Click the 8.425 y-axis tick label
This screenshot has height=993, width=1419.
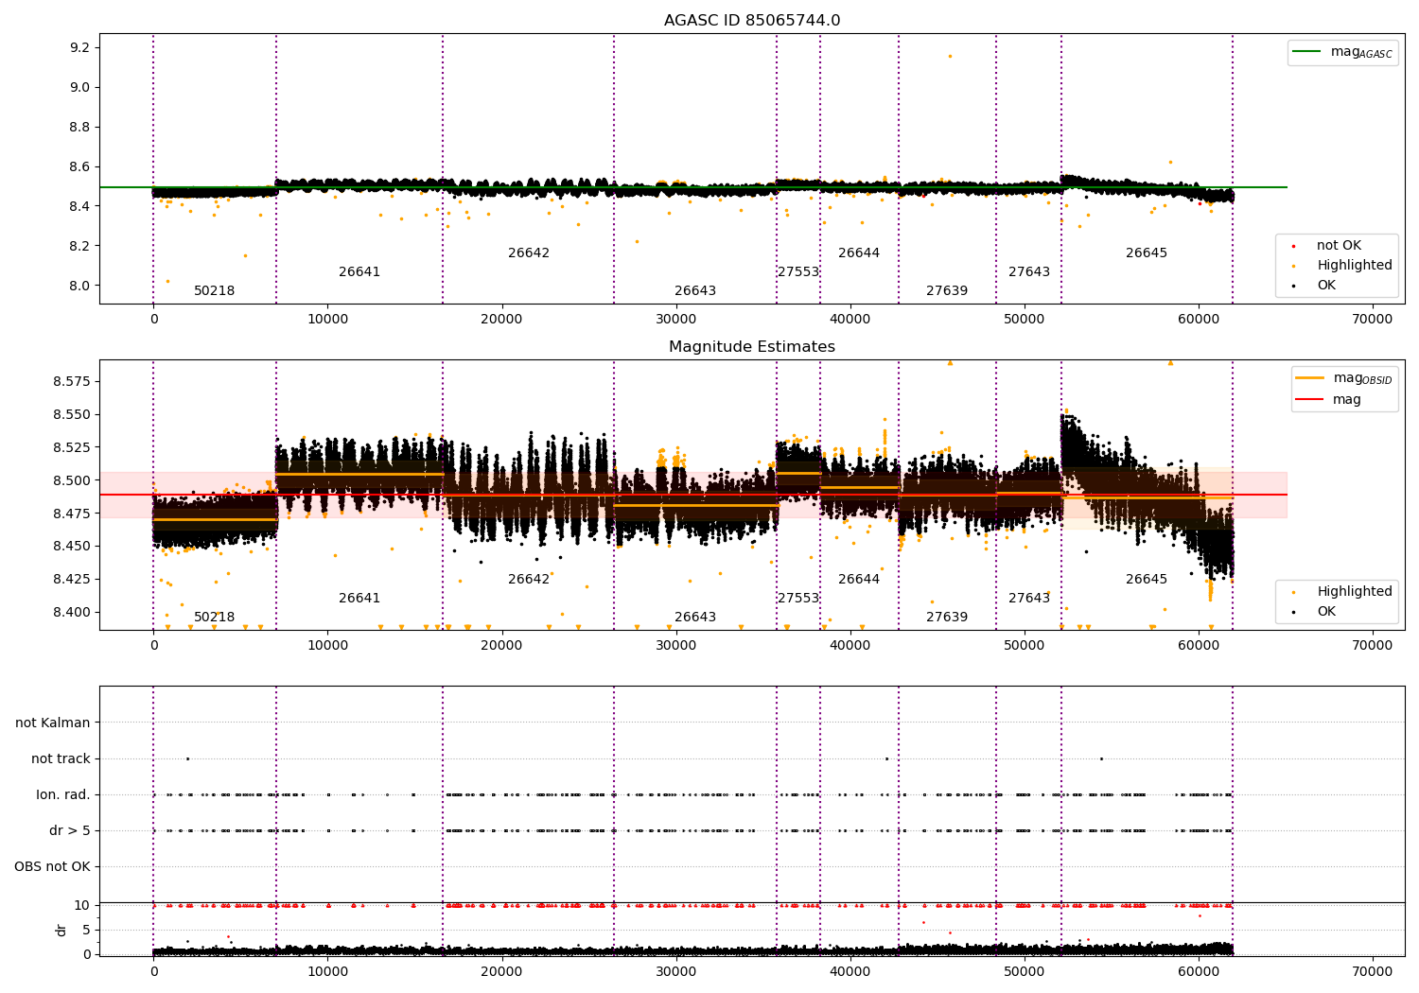pyautogui.click(x=72, y=580)
